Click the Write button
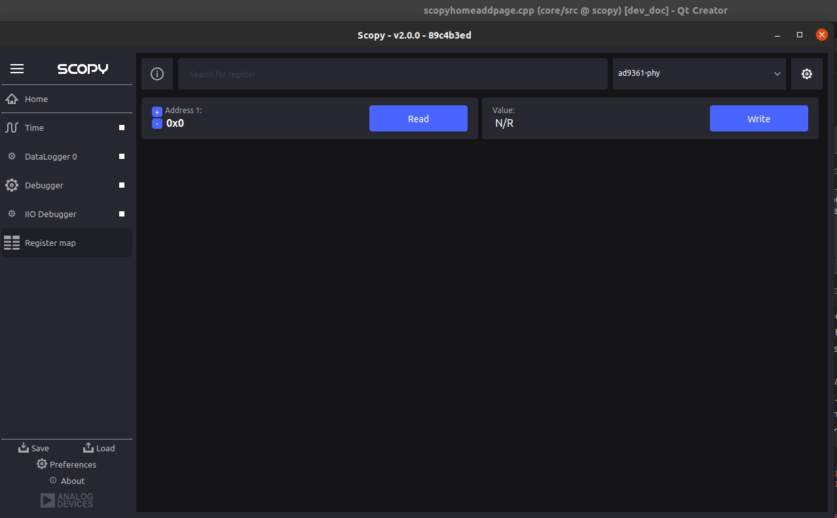This screenshot has height=518, width=837. pyautogui.click(x=759, y=118)
